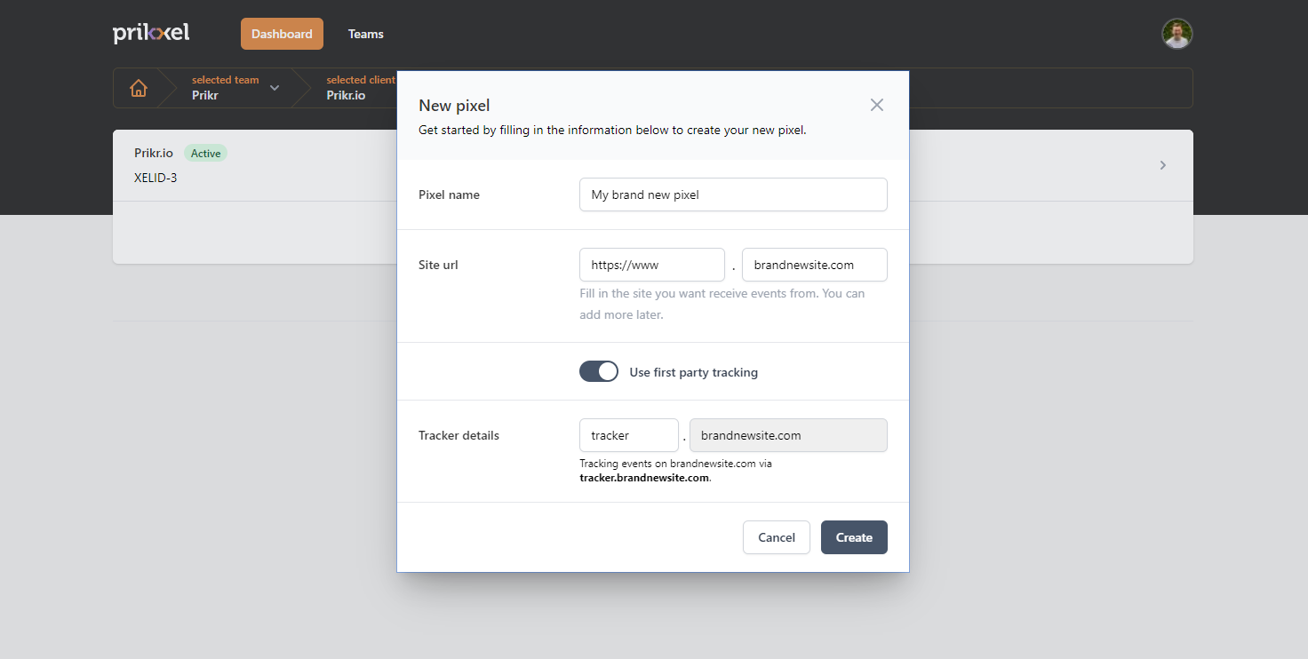Image resolution: width=1308 pixels, height=659 pixels.
Task: Open the selected team Prikr breadcrumb
Action: tap(224, 88)
